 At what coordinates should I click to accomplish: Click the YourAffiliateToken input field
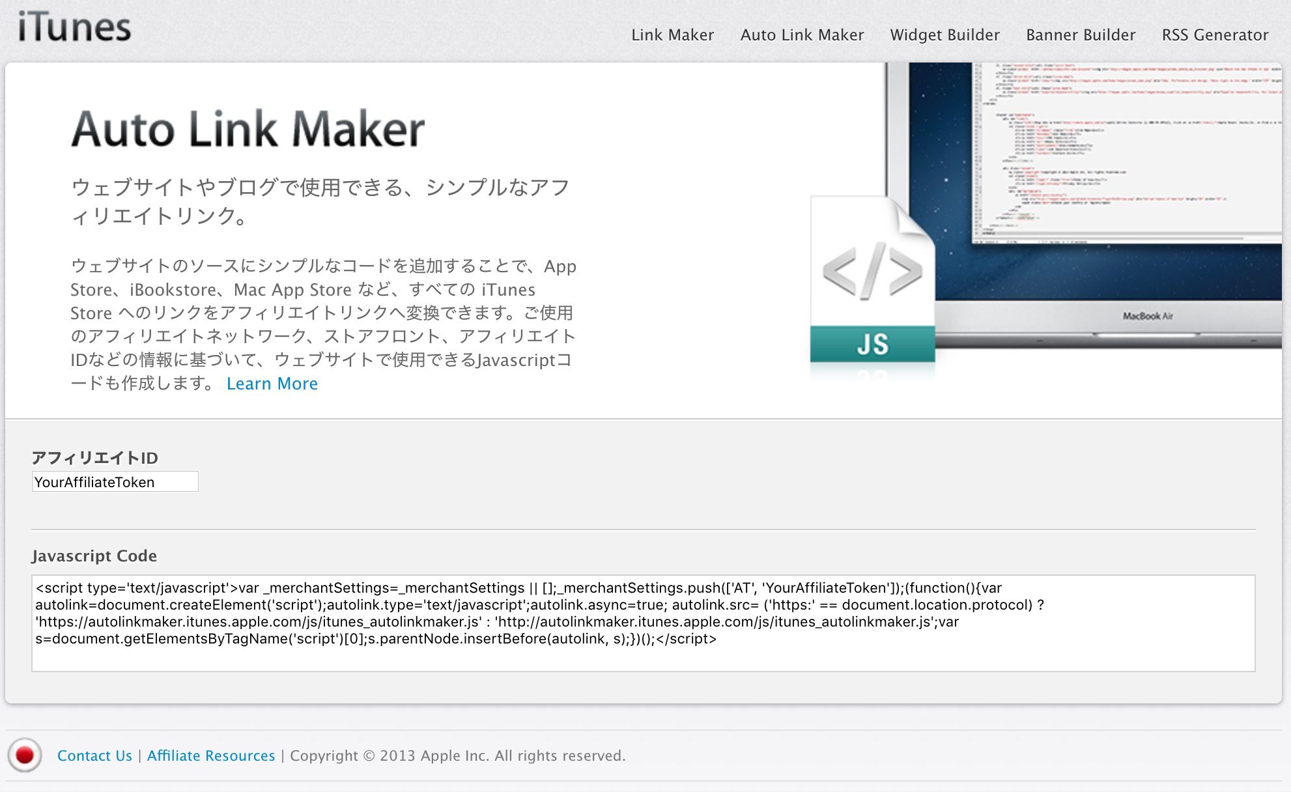(x=115, y=481)
